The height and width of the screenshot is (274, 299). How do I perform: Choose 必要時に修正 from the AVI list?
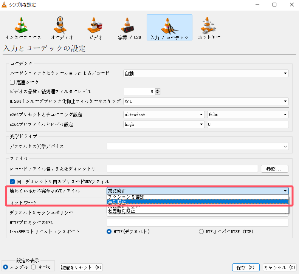(x=198, y=211)
